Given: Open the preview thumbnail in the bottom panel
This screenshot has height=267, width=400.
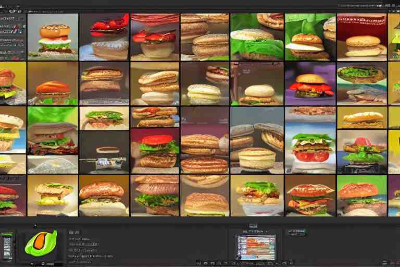Looking at the screenshot, I should 255,247.
